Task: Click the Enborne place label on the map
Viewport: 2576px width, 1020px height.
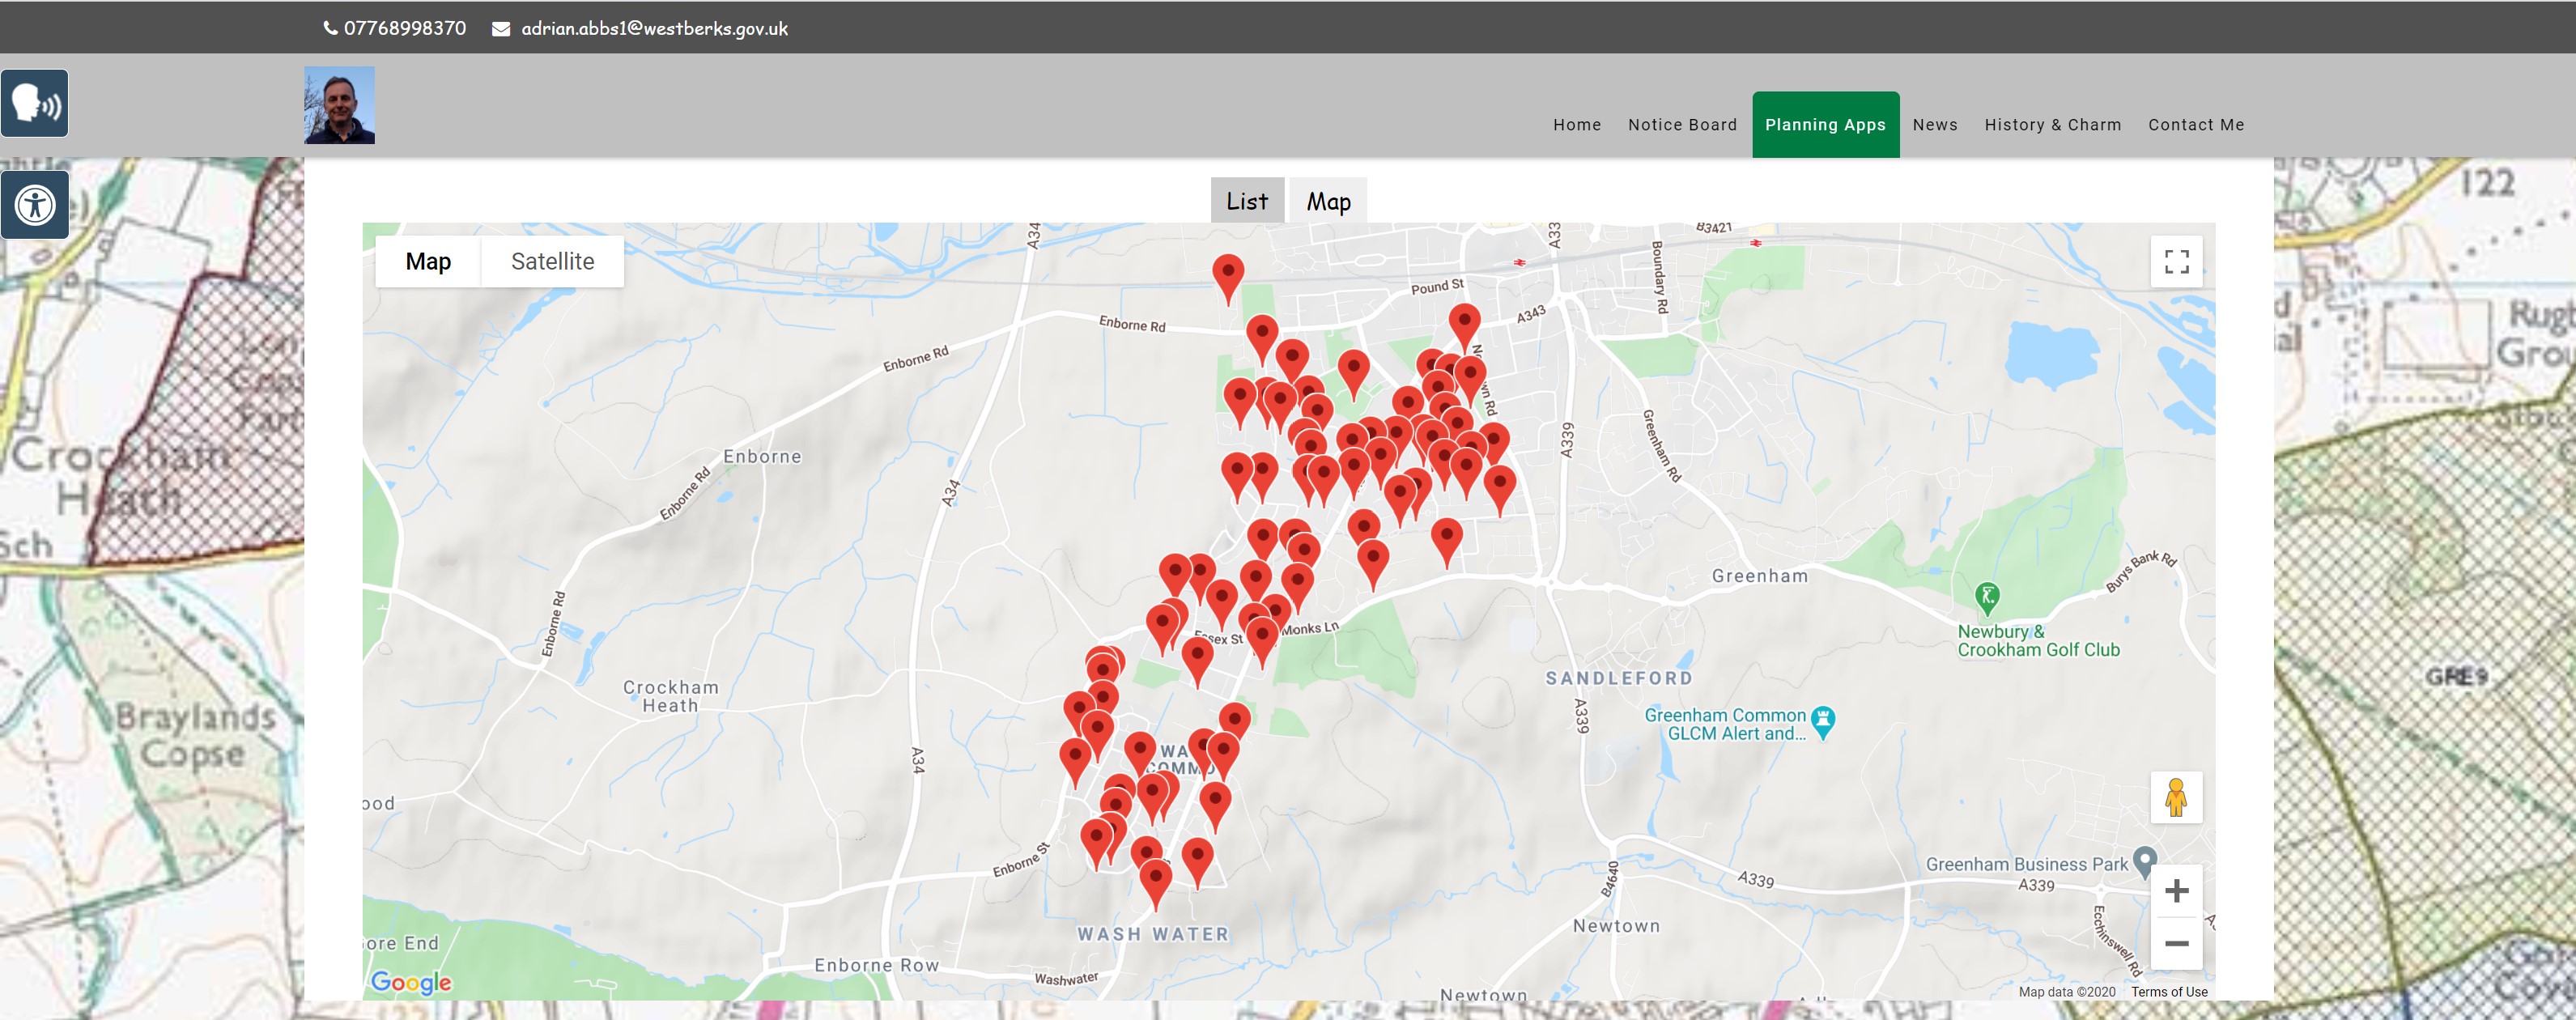Action: (762, 457)
